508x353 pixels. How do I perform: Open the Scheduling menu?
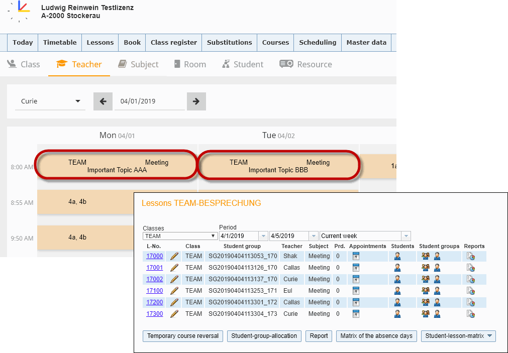tap(318, 42)
